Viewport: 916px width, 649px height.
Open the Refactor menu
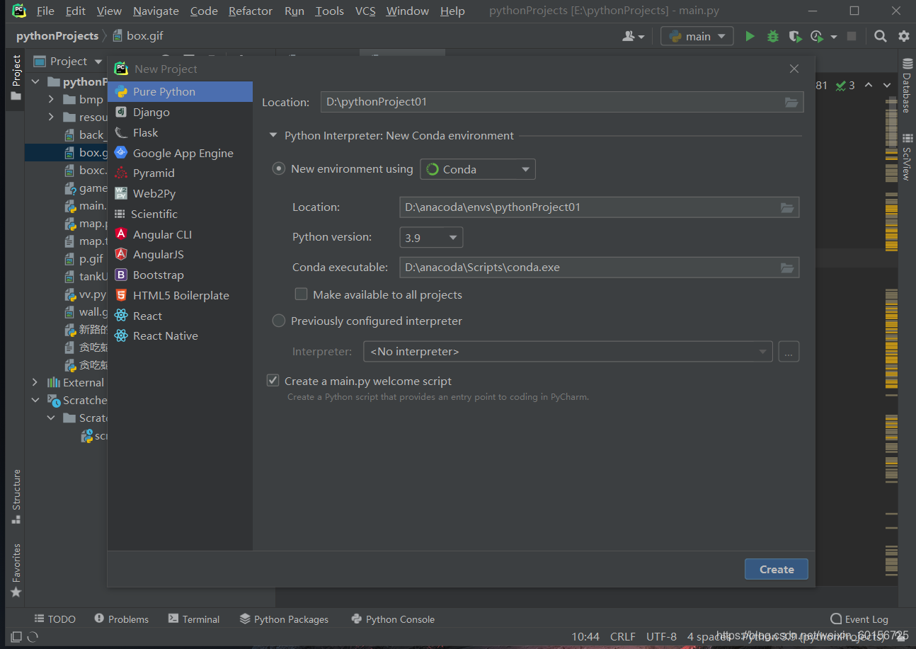[x=251, y=11]
